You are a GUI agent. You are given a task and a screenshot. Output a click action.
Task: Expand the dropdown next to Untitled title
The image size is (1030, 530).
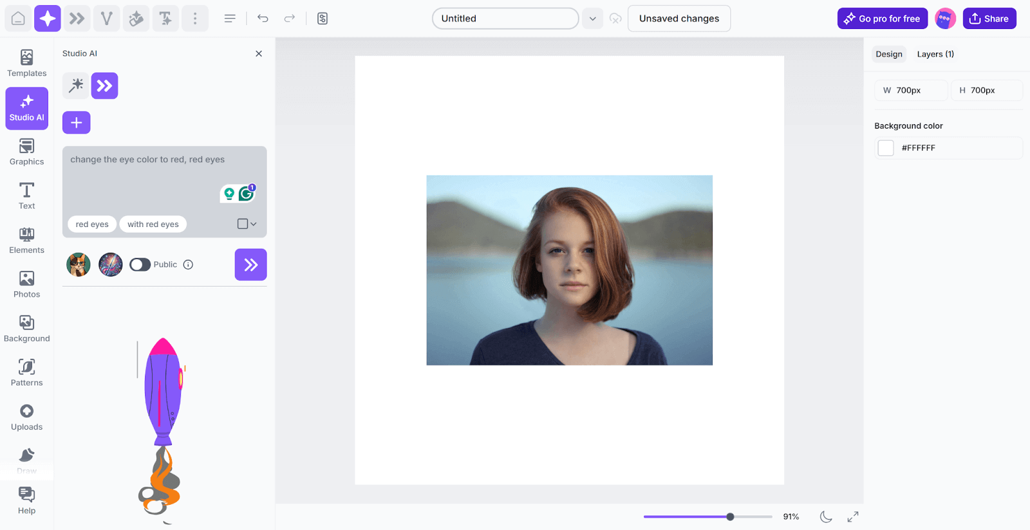(x=592, y=19)
